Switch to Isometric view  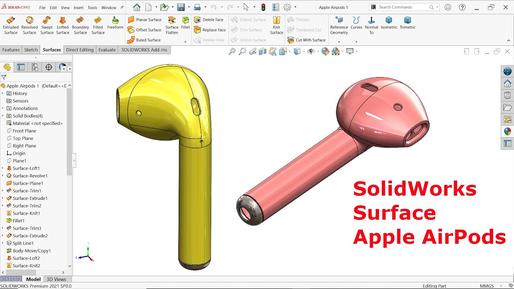[x=389, y=23]
